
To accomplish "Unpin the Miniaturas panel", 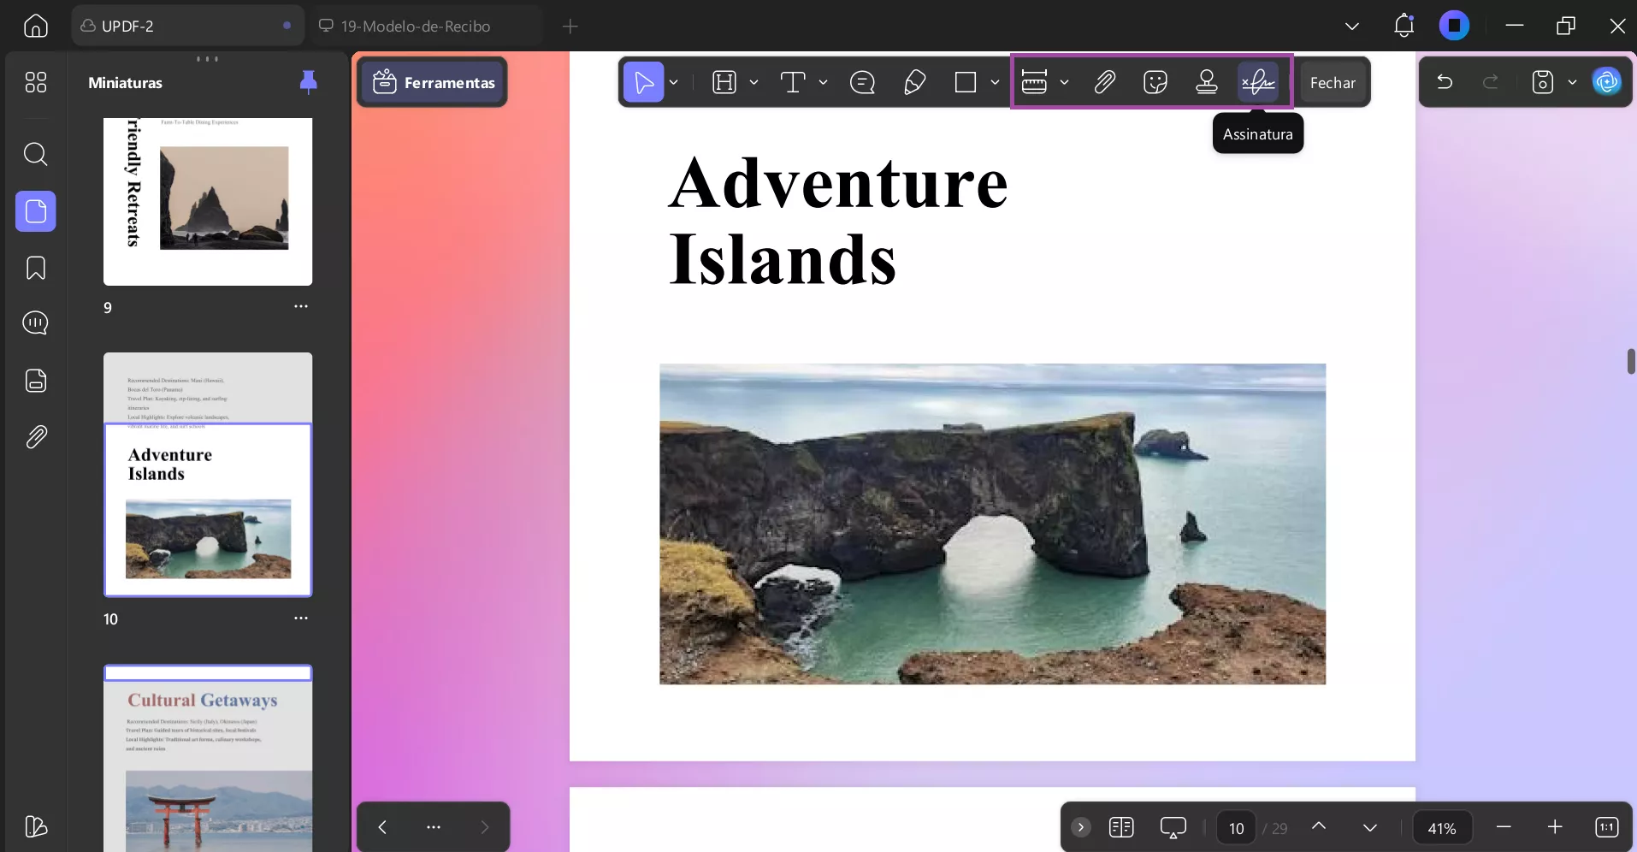I will point(309,82).
